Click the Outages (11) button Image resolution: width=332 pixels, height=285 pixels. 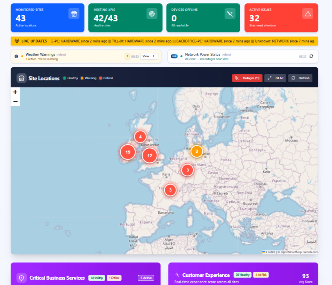coord(247,78)
